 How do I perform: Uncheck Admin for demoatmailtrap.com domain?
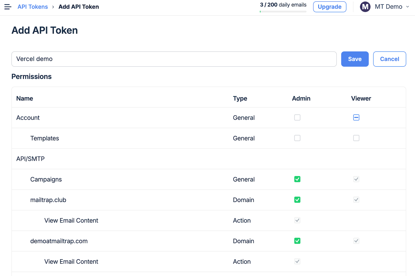pyautogui.click(x=297, y=241)
